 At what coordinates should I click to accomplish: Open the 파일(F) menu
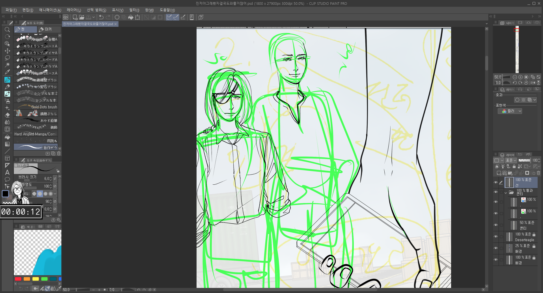pos(11,10)
